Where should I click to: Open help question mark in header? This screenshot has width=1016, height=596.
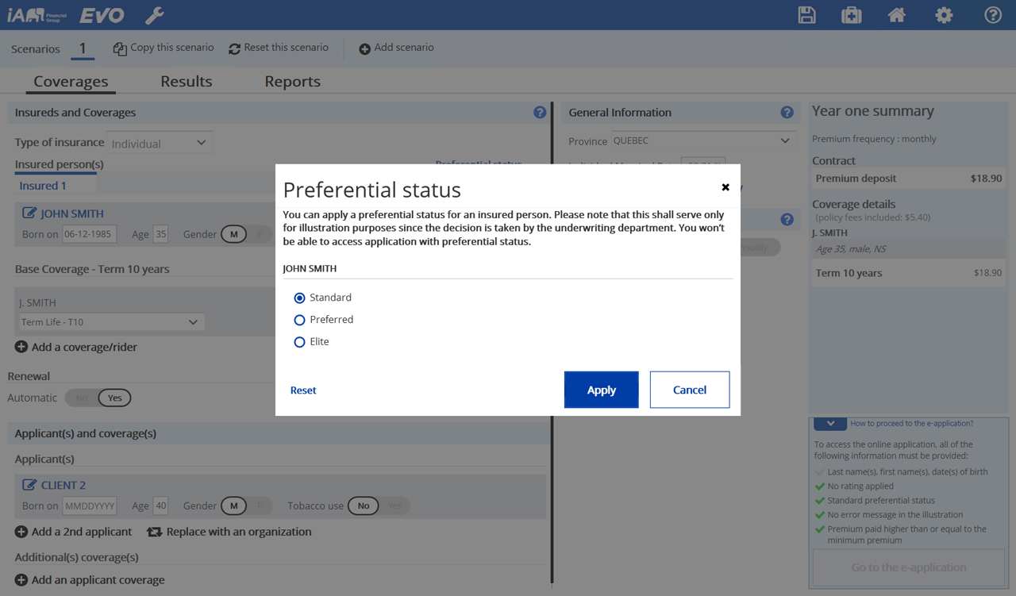click(x=993, y=15)
